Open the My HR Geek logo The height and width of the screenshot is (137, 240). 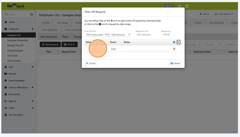[16, 6]
